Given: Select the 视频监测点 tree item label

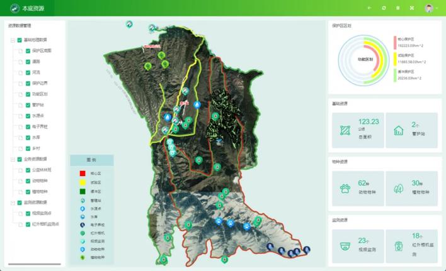Looking at the screenshot, I should point(42,213).
